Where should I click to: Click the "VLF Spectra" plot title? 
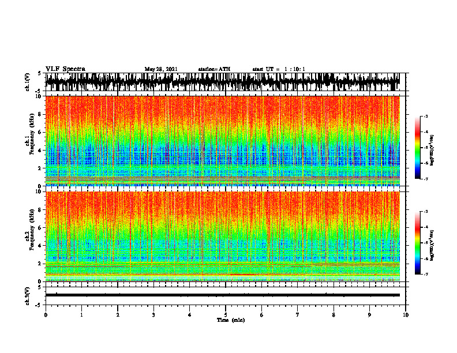(x=65, y=69)
